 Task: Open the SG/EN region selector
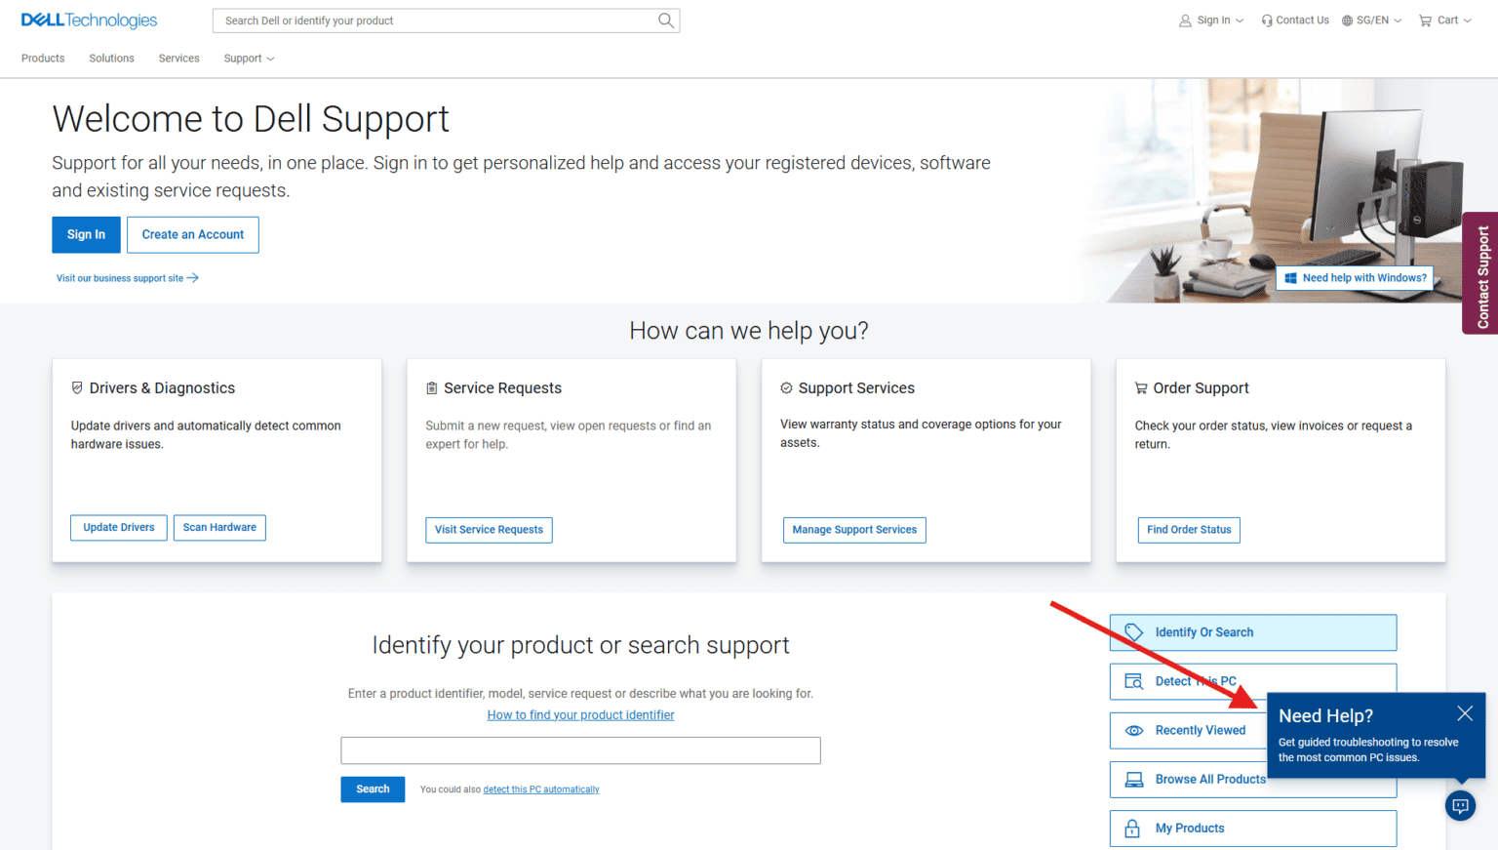pos(1371,20)
